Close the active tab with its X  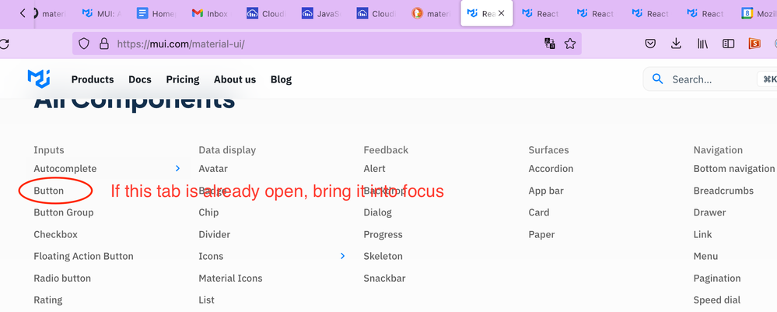[502, 13]
